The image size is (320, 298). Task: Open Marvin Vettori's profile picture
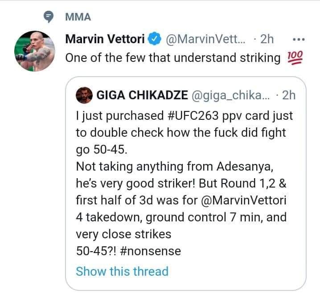pos(35,51)
